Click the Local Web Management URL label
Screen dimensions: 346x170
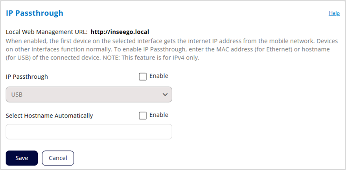46,32
